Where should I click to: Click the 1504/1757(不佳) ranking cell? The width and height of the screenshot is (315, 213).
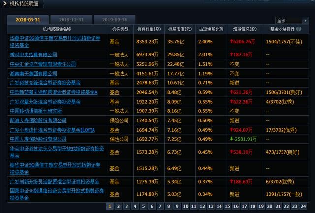[x=284, y=42]
